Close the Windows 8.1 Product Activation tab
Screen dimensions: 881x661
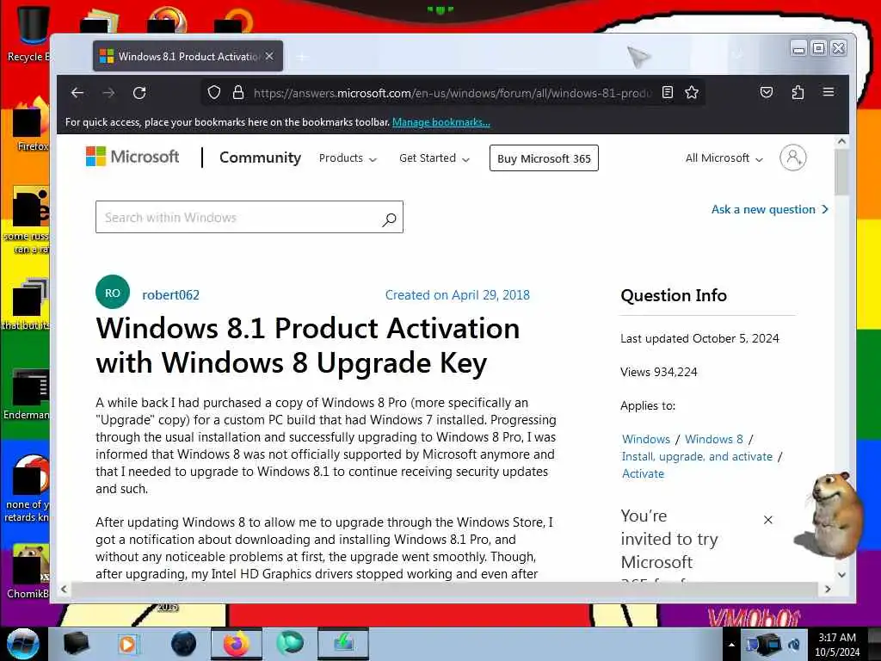tap(269, 56)
